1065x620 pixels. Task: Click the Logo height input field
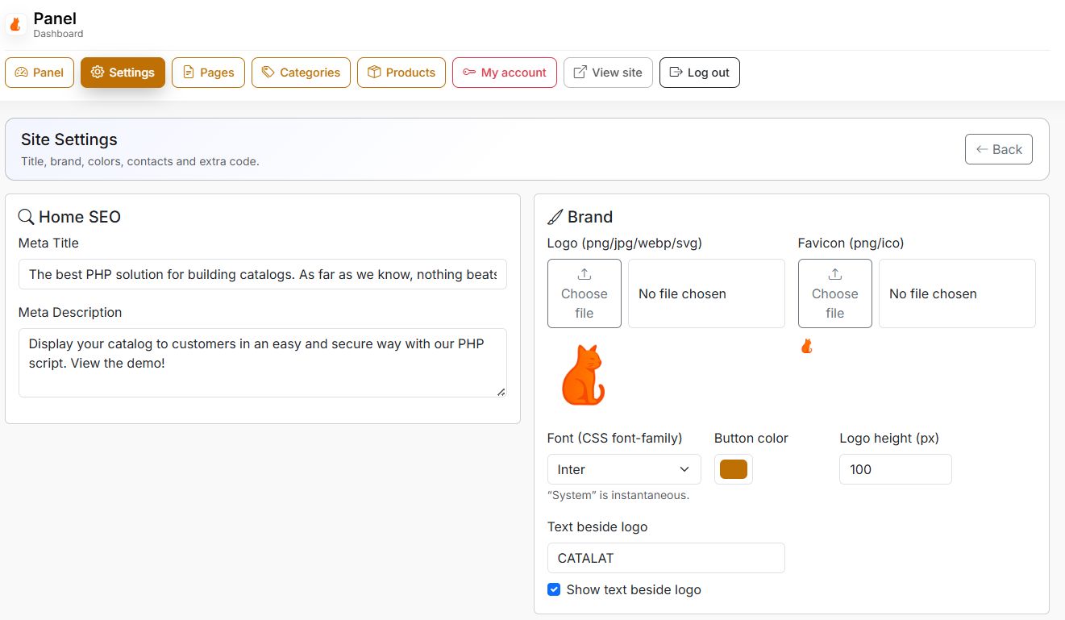point(895,469)
